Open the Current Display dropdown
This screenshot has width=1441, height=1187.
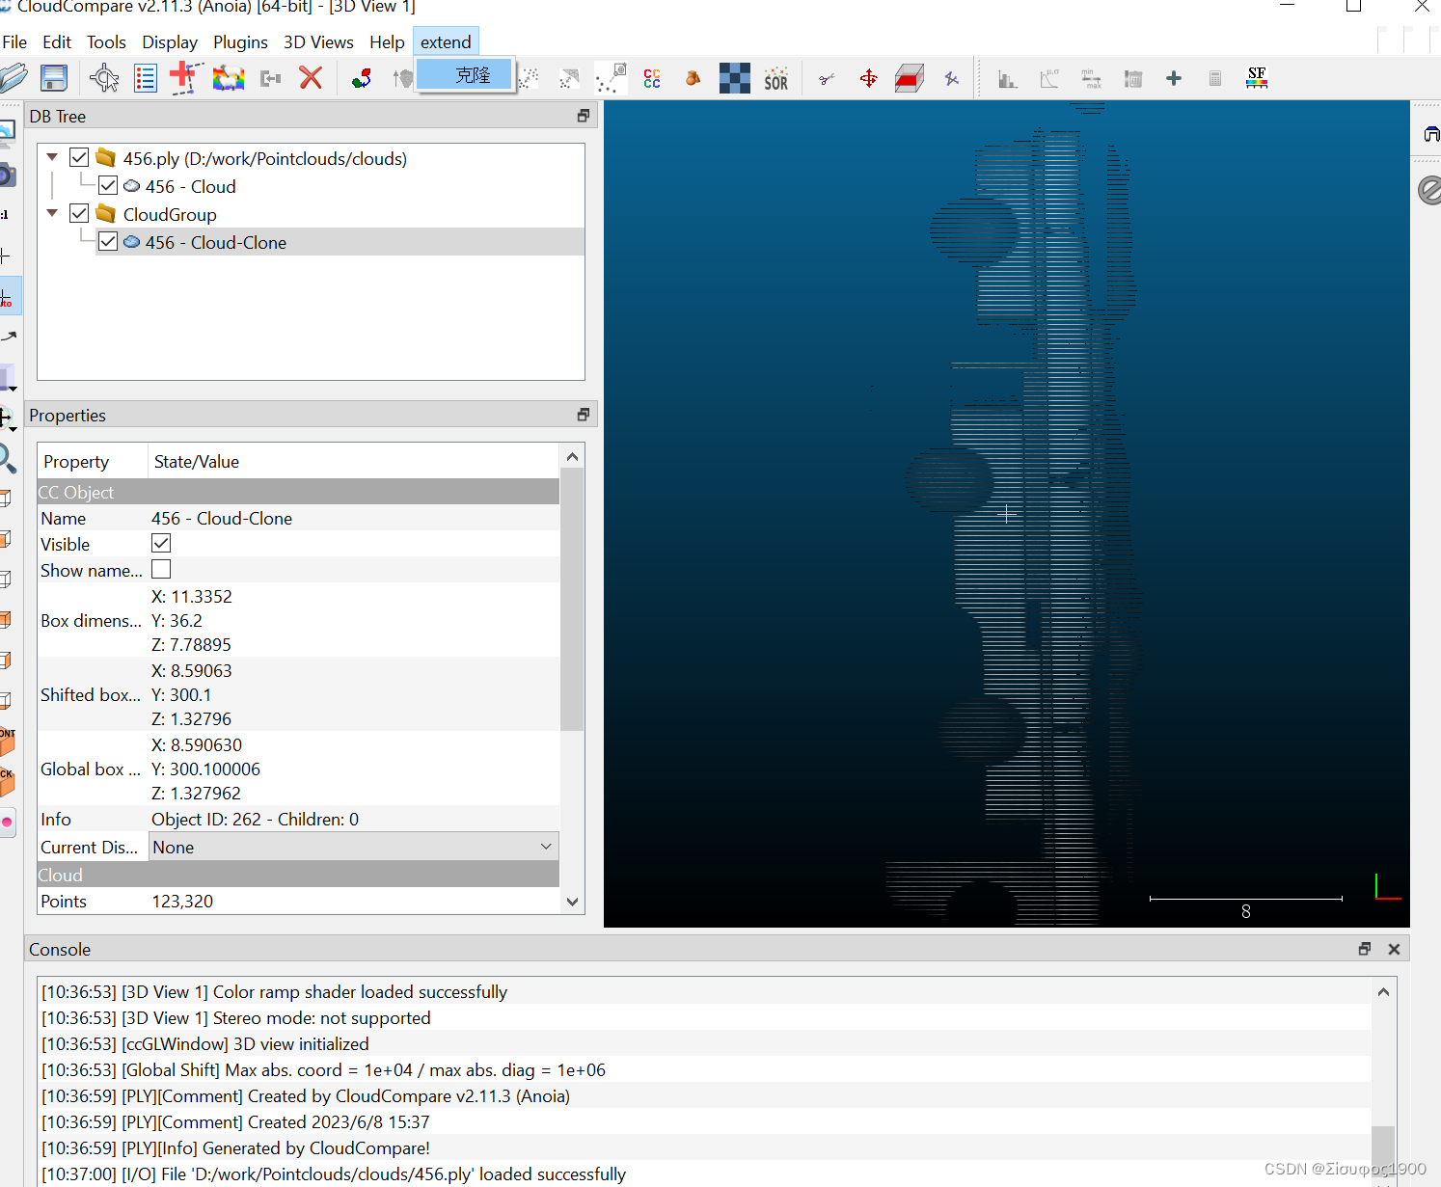tap(546, 846)
